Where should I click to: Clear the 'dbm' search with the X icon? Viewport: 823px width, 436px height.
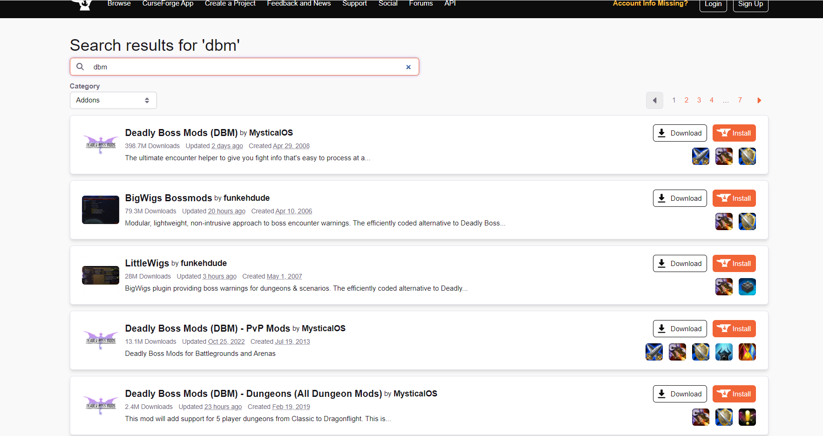point(408,67)
